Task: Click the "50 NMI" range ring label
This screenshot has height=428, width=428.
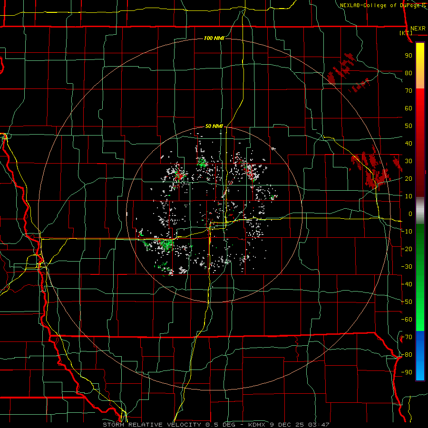Action: coord(214,126)
